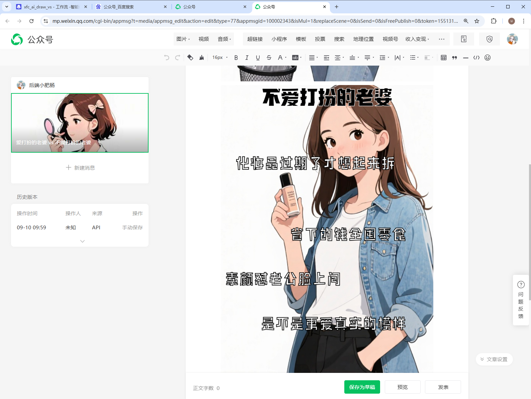The width and height of the screenshot is (531, 399).
Task: Bookmark this page with the star
Action: point(477,21)
